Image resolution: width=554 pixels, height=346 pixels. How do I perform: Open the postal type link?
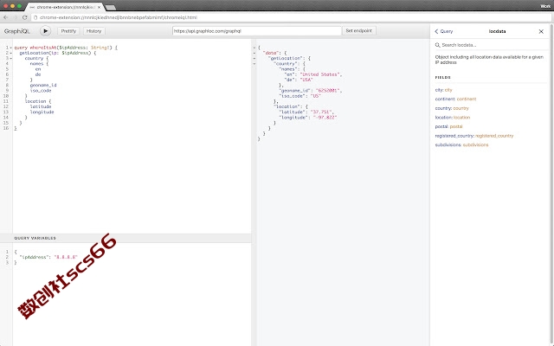click(x=456, y=126)
